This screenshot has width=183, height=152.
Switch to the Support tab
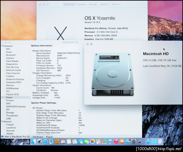point(104,4)
